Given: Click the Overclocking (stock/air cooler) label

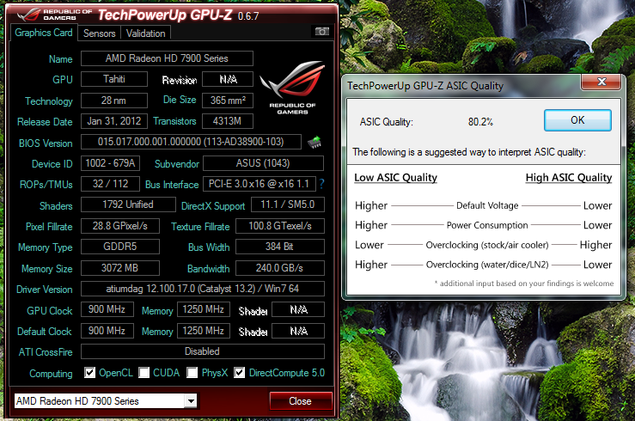Looking at the screenshot, I should (487, 245).
